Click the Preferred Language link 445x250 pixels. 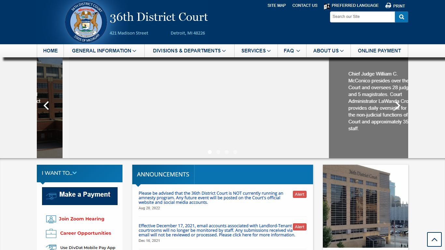point(355,6)
